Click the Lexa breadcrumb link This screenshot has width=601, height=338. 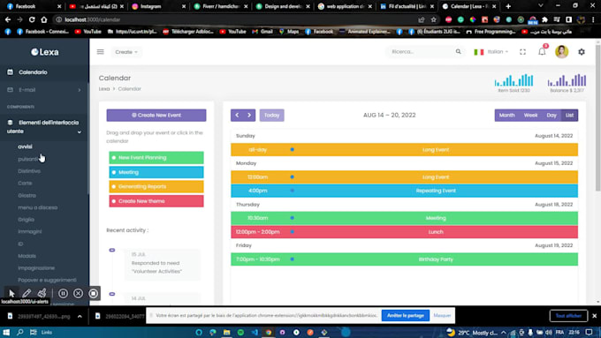(x=104, y=89)
